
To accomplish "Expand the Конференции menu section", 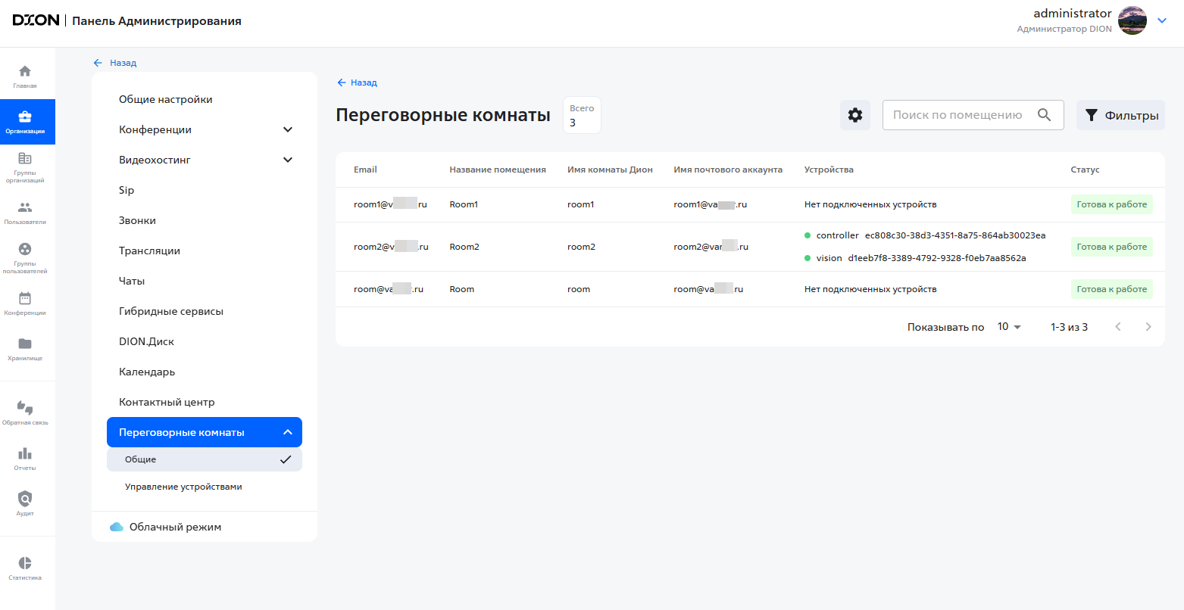I will (x=287, y=129).
